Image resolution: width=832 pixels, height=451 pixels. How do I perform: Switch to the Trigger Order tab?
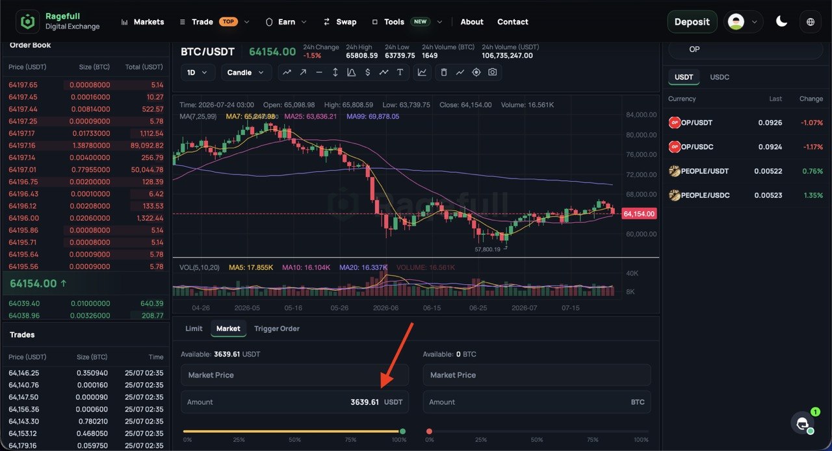tap(277, 328)
